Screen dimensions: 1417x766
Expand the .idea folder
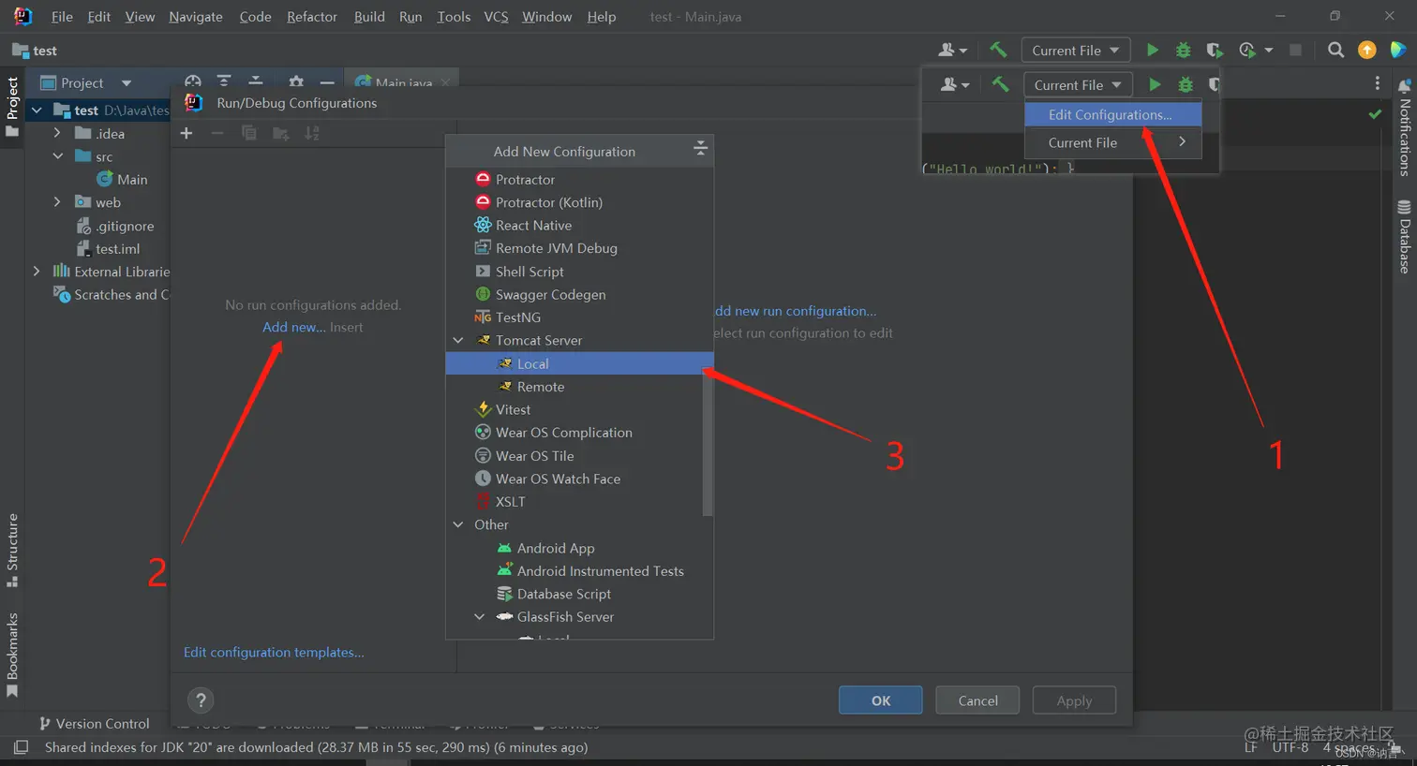point(57,134)
